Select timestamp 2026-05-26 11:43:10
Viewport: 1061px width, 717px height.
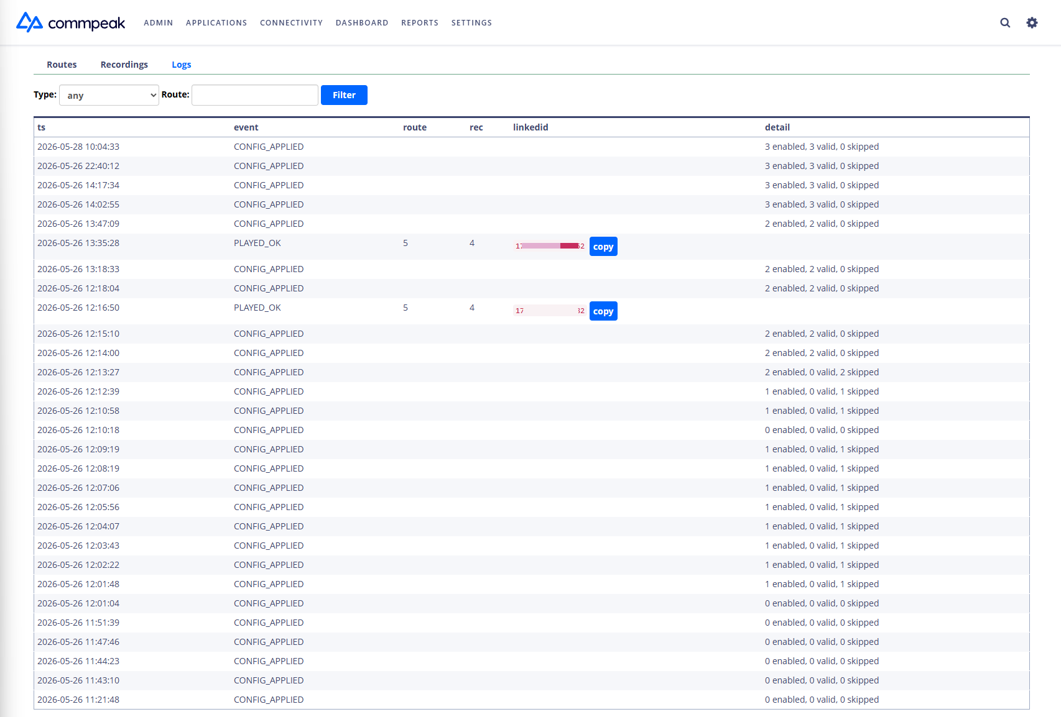(78, 680)
